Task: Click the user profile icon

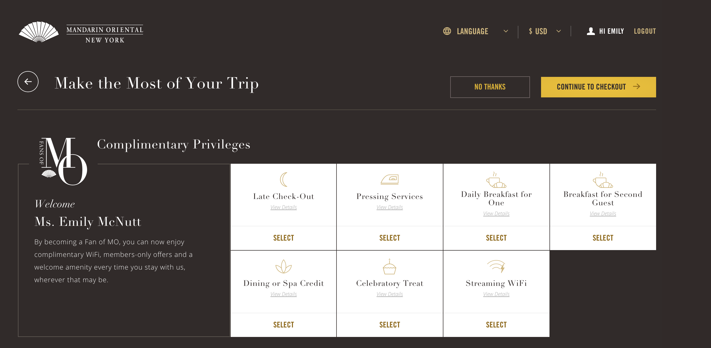Action: 590,31
